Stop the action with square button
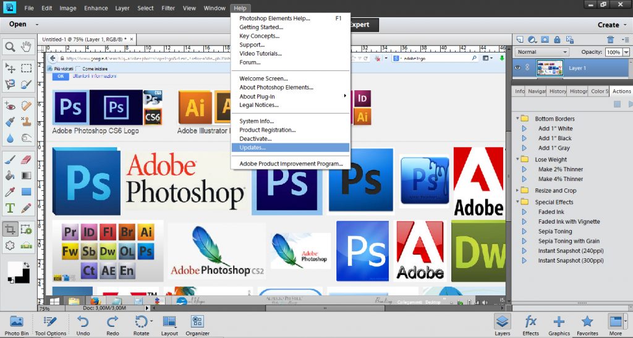This screenshot has height=338, width=633. [617, 104]
